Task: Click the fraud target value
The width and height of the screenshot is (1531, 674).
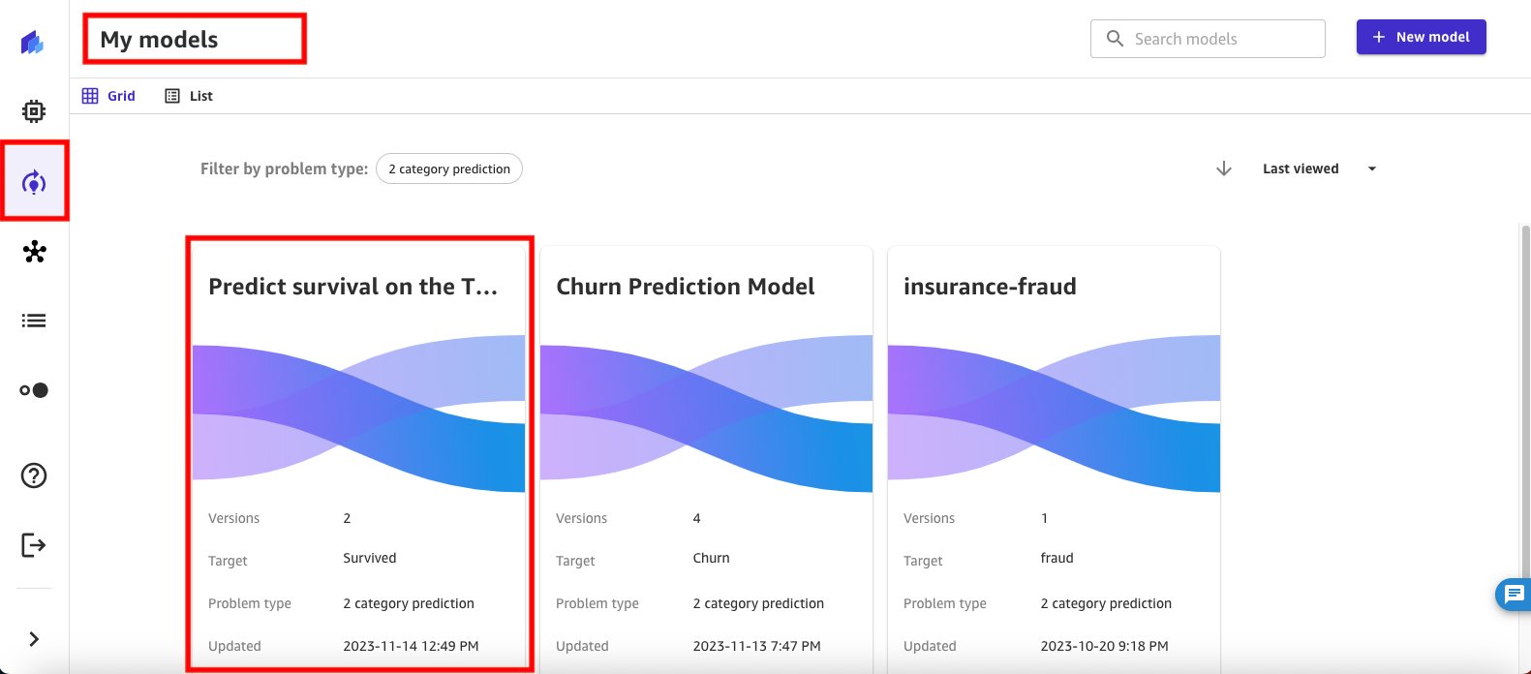Action: [x=1057, y=558]
